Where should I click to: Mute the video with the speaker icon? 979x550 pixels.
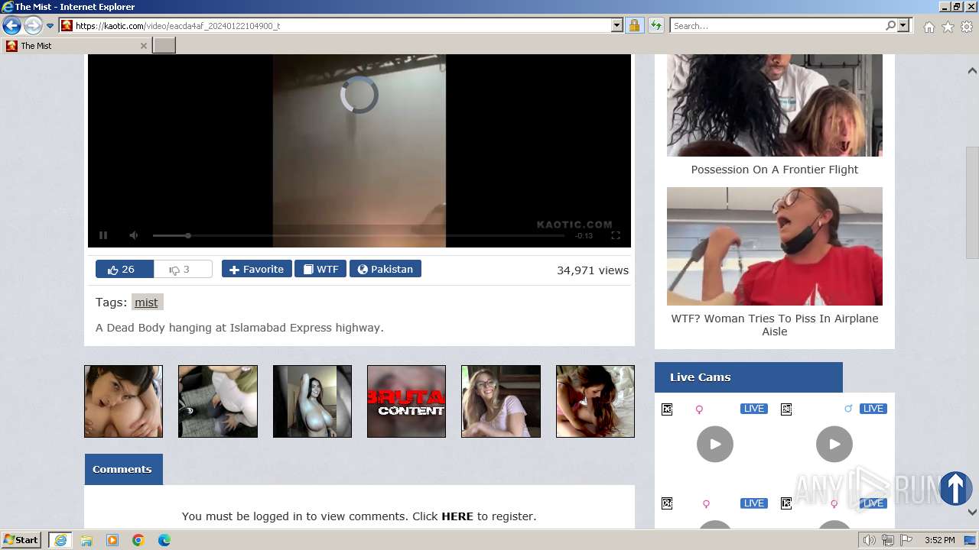click(134, 235)
